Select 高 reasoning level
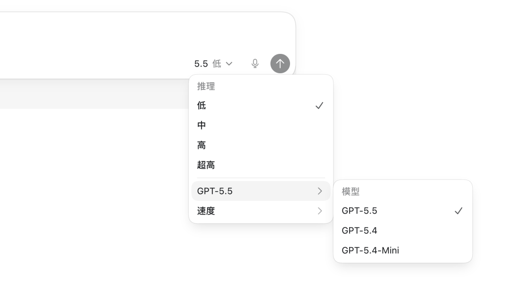 pos(261,145)
